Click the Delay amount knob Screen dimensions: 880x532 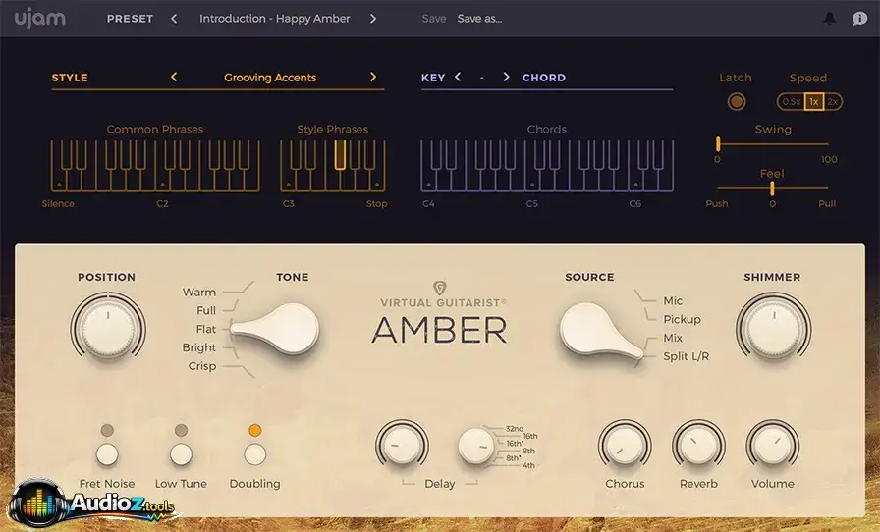pos(402,446)
